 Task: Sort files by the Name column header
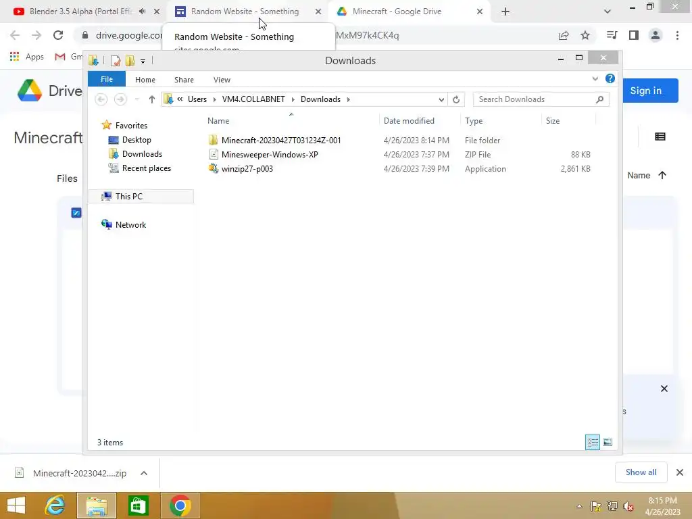coord(218,120)
